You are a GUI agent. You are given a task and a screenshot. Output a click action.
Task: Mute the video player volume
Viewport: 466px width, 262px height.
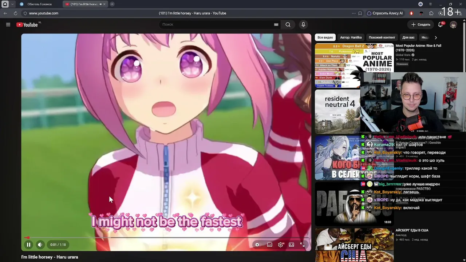tap(40, 245)
